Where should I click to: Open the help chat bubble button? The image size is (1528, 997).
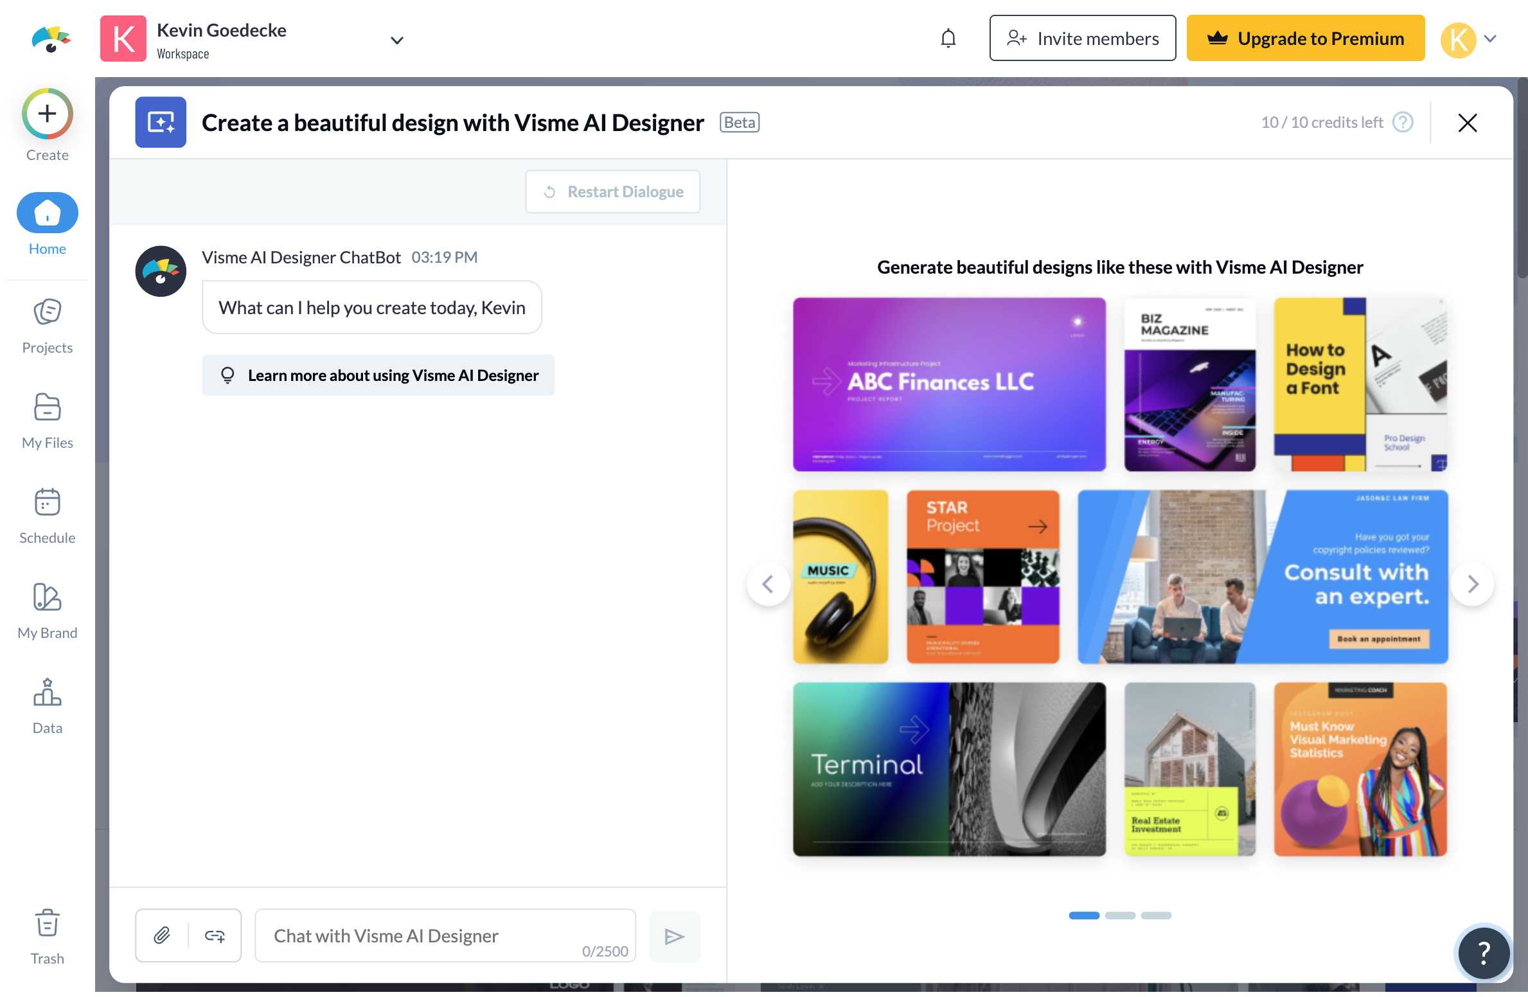coord(1483,952)
